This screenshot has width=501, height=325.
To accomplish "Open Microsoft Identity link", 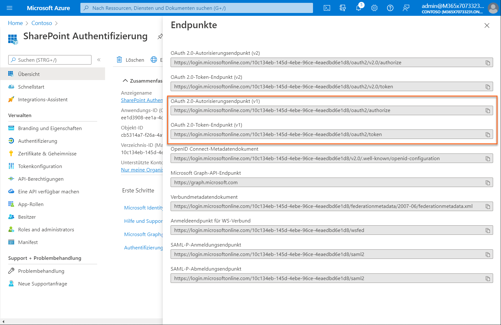I will (x=143, y=208).
